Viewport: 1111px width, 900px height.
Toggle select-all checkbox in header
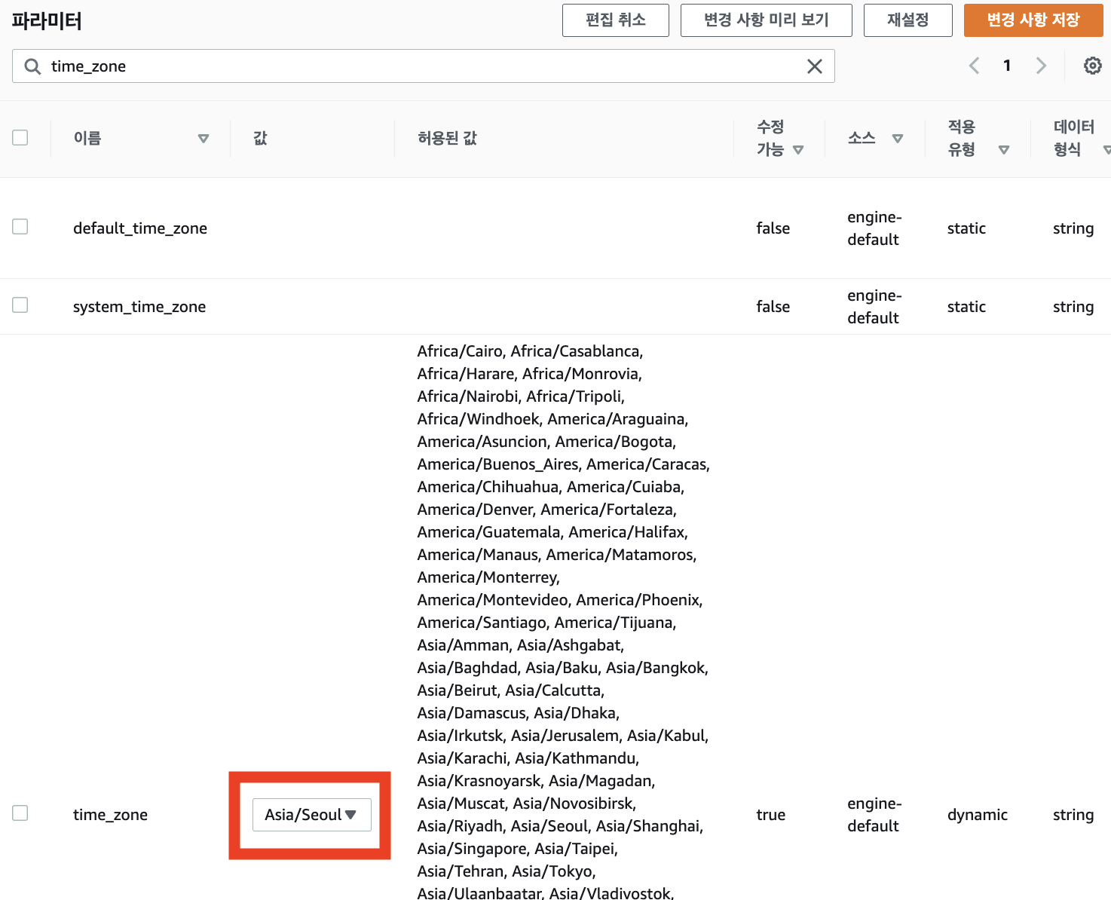pyautogui.click(x=20, y=137)
